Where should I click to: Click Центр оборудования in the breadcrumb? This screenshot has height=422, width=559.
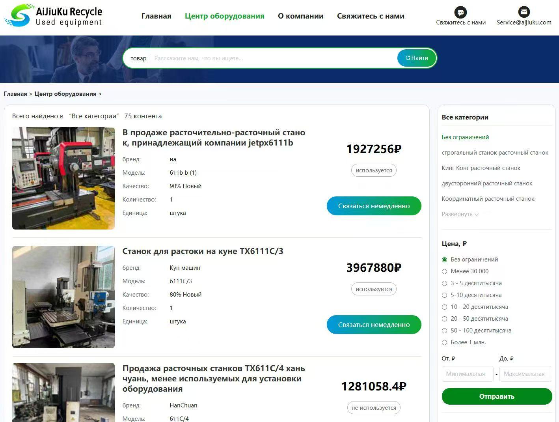click(x=65, y=94)
